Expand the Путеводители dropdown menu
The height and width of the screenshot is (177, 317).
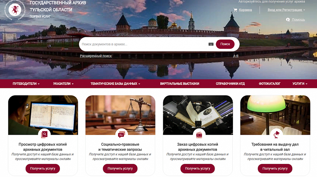pos(26,84)
